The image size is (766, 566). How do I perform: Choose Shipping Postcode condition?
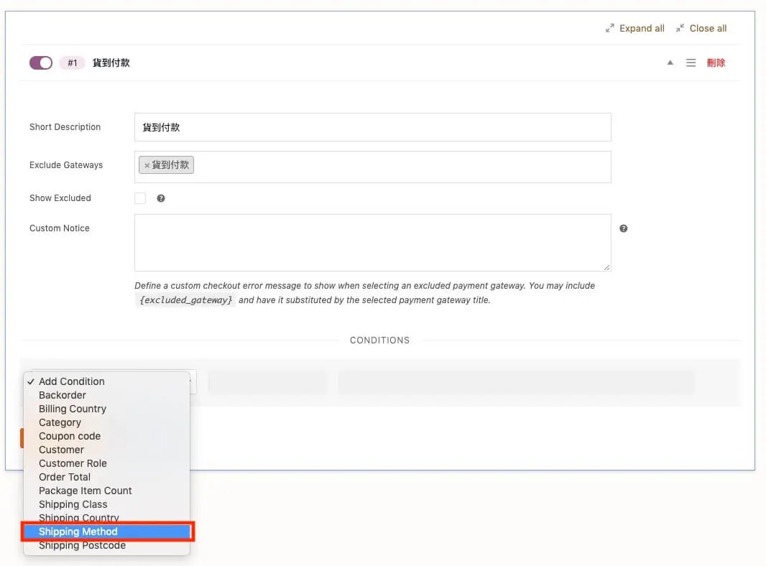pyautogui.click(x=107, y=545)
